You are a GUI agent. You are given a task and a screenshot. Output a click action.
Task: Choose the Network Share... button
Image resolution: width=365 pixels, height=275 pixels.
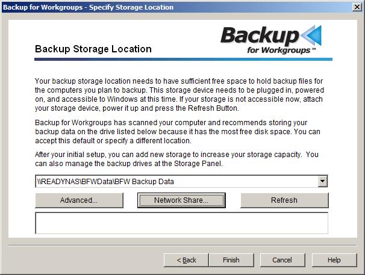coord(181,200)
